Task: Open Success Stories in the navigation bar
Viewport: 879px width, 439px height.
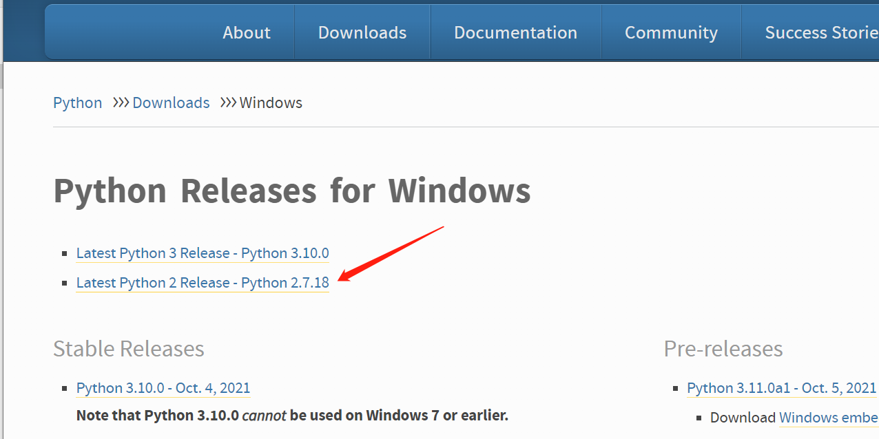Action: tap(821, 32)
